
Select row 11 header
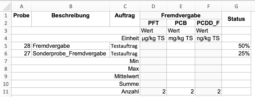tap(6, 92)
